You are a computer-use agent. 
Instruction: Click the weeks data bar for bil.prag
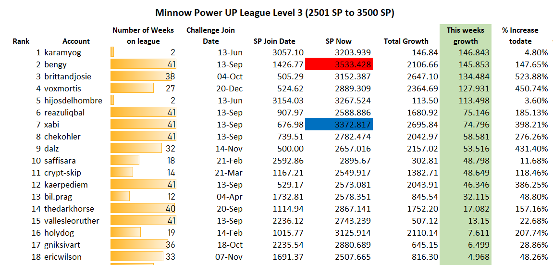(x=120, y=197)
